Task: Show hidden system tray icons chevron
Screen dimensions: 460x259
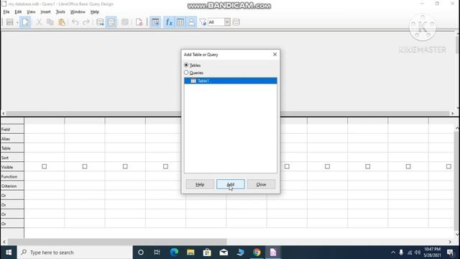Action: pos(393,253)
